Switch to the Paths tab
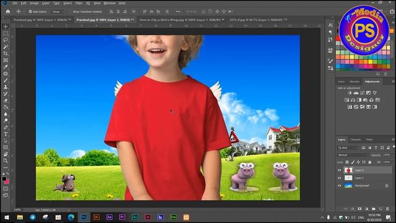 point(369,139)
